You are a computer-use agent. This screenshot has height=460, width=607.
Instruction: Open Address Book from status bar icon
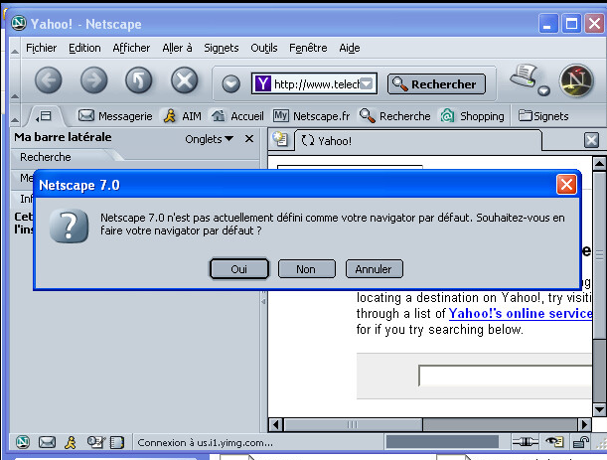117,442
